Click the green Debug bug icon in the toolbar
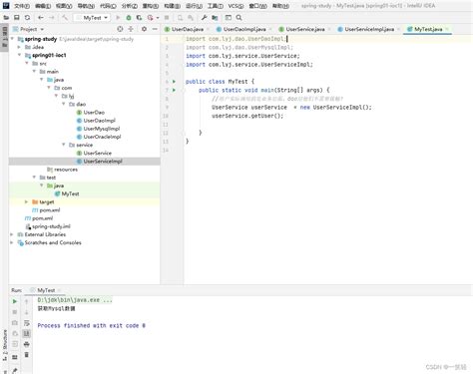473x374 pixels. coord(129,18)
